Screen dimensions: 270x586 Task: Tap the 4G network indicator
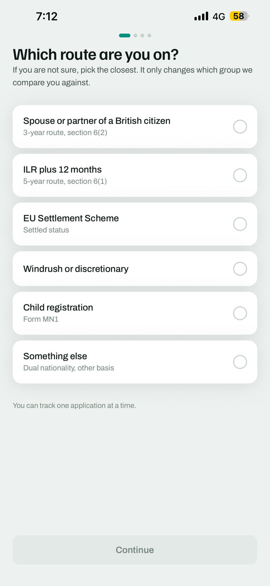[219, 16]
